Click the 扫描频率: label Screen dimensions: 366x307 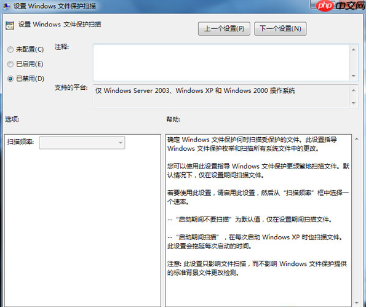coord(20,142)
